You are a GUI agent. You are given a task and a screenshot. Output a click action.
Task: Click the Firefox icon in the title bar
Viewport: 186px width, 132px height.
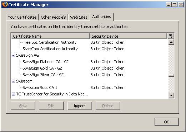click(x=5, y=5)
